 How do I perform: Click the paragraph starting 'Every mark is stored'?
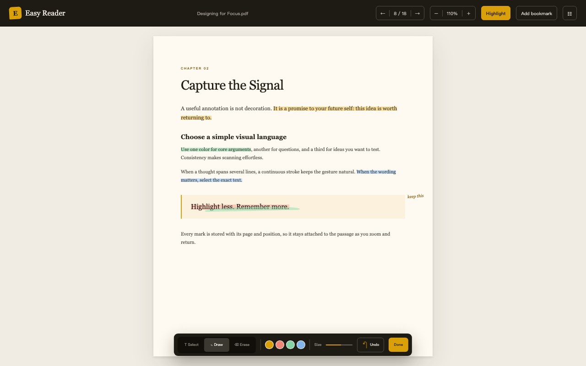[x=286, y=238]
